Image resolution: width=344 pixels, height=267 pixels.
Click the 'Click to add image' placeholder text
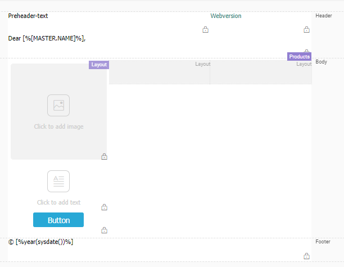coord(58,126)
